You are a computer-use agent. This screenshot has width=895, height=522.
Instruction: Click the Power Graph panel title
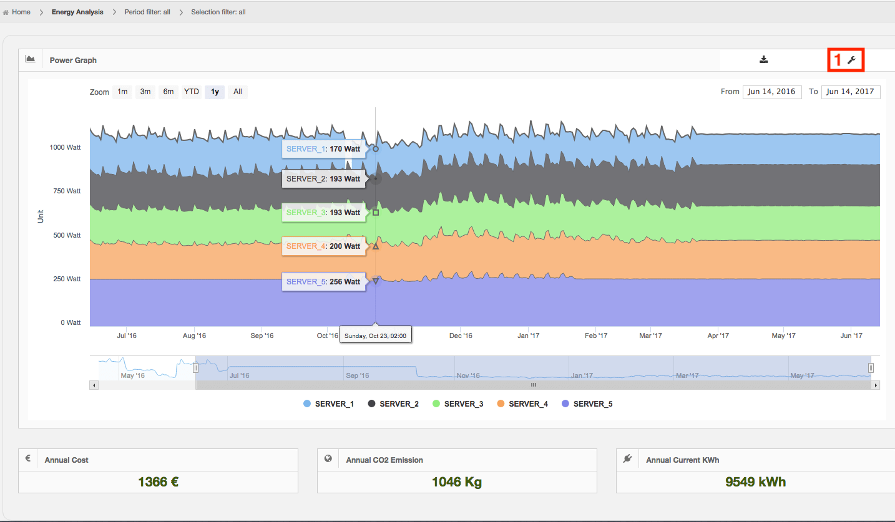(x=73, y=60)
